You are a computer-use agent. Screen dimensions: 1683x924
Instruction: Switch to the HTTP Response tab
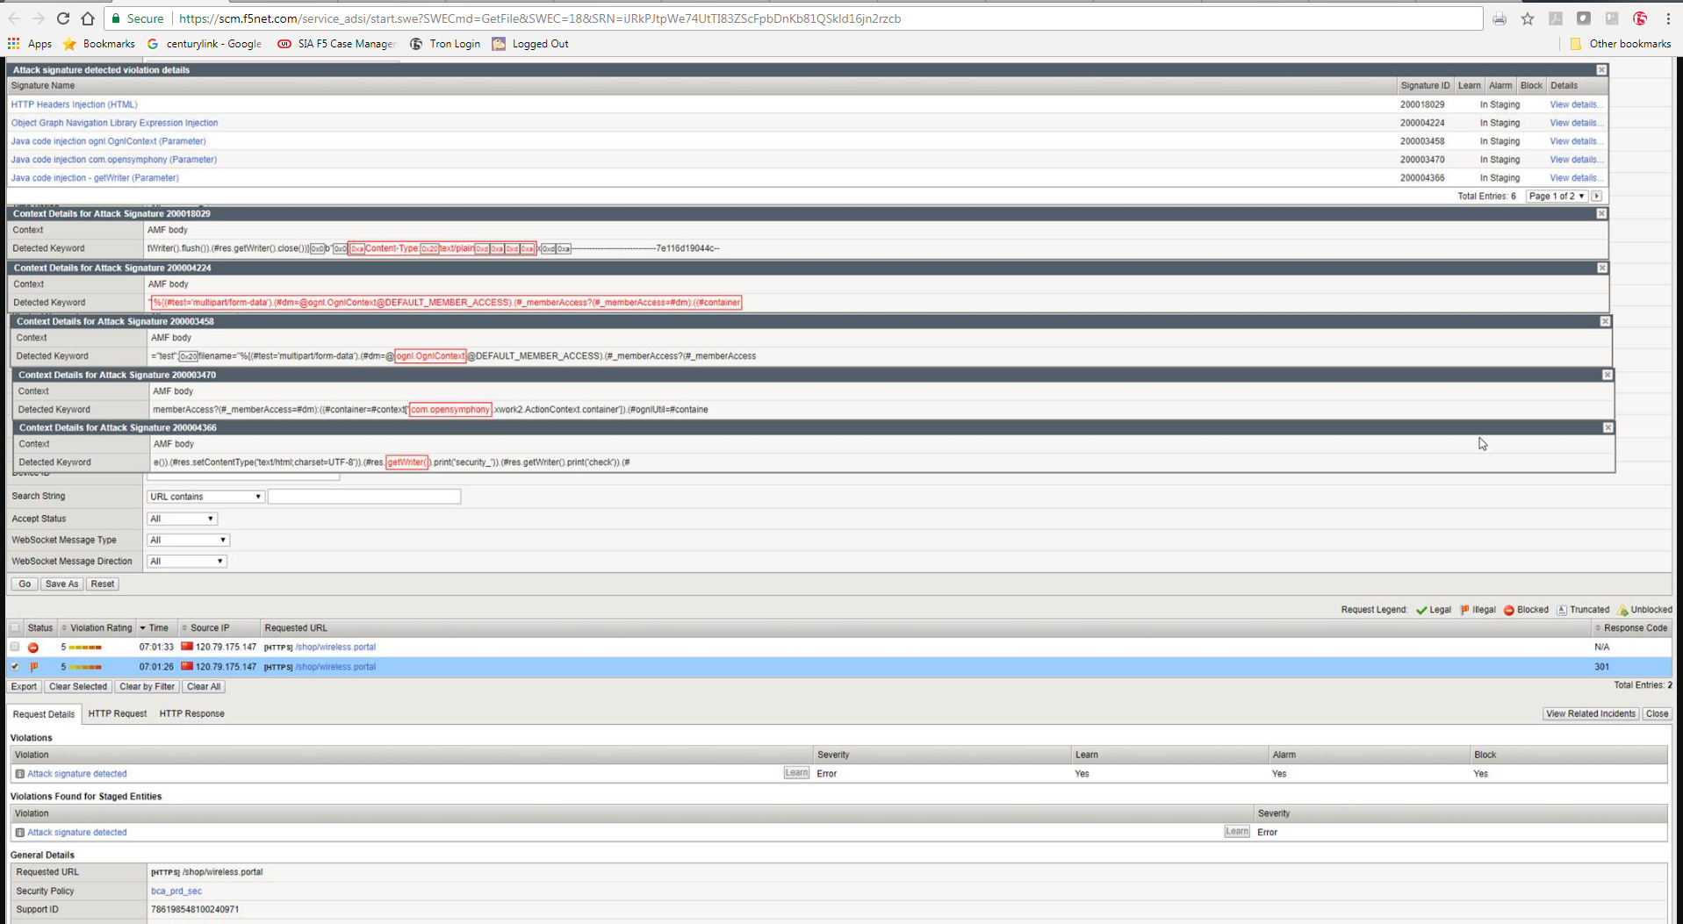191,714
